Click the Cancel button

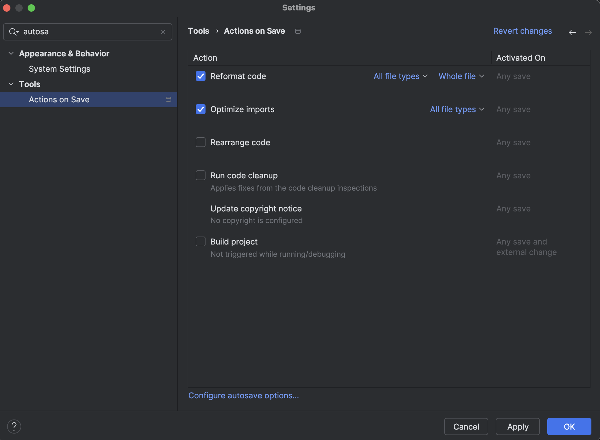(466, 427)
